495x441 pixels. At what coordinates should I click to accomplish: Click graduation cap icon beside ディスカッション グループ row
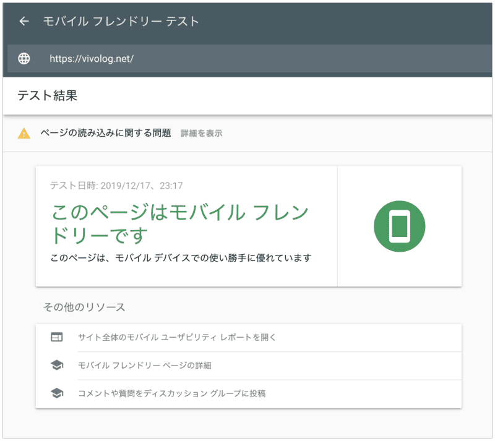click(57, 393)
